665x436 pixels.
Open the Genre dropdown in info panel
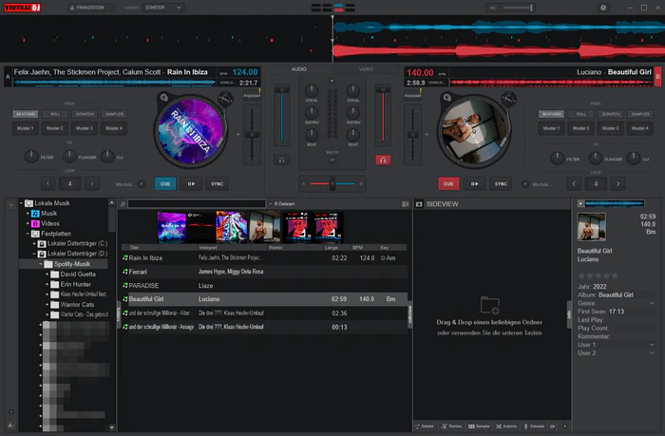coord(651,303)
